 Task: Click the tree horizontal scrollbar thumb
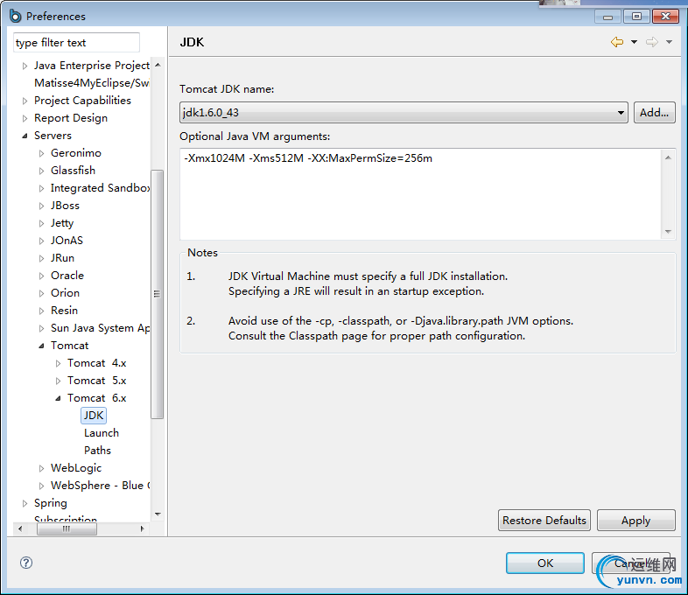pyautogui.click(x=67, y=528)
